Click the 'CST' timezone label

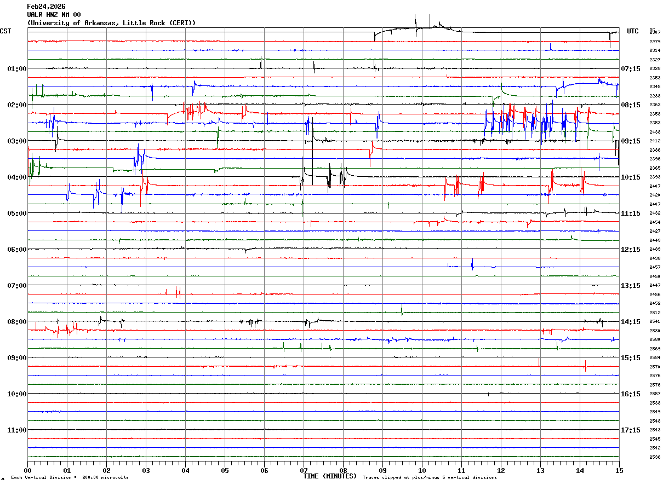(5, 31)
